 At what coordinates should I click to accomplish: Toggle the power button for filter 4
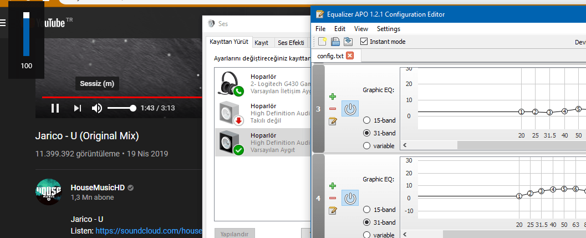(350, 198)
